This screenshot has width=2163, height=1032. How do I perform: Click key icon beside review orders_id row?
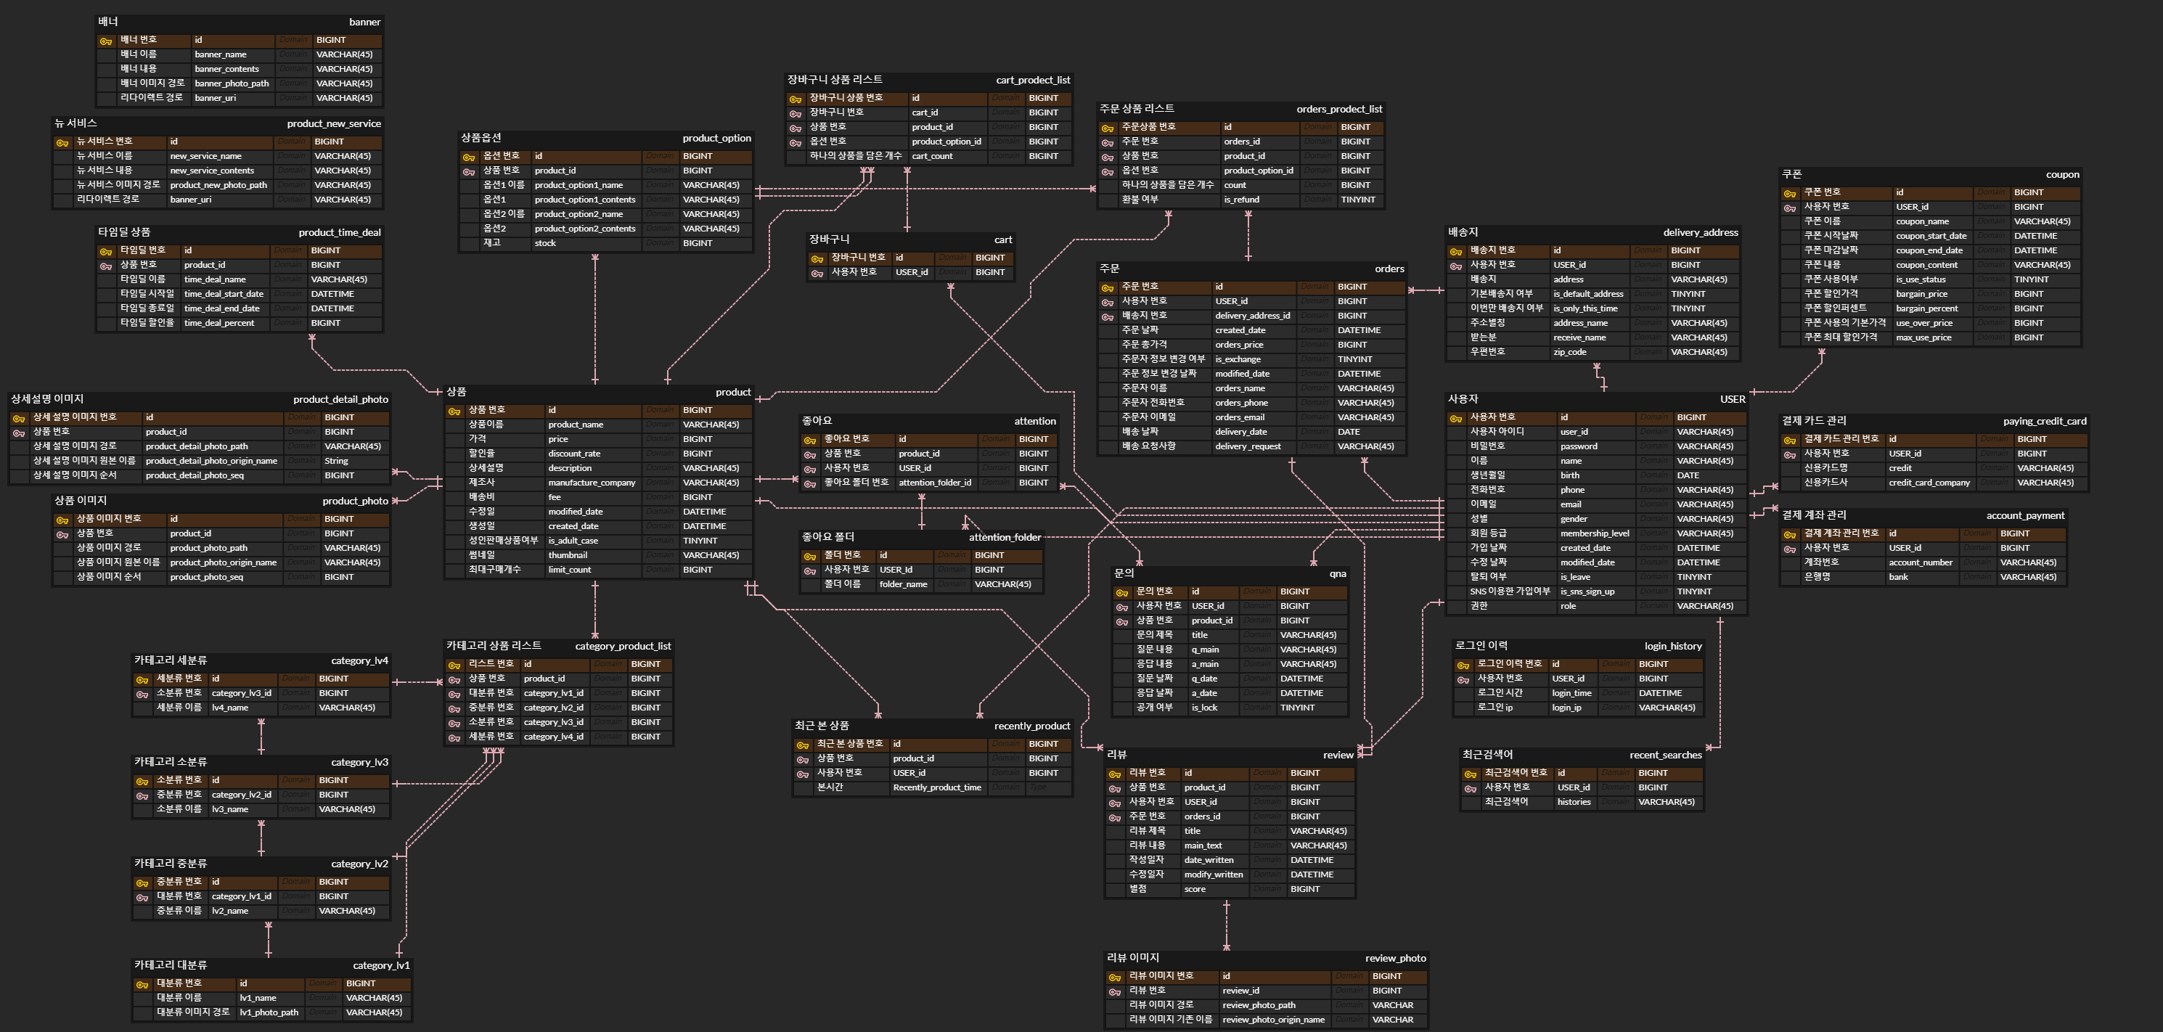pos(1114,817)
